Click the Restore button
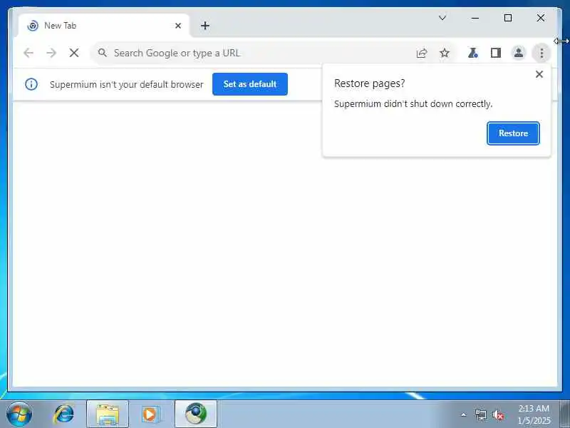570x428 pixels. 513,133
